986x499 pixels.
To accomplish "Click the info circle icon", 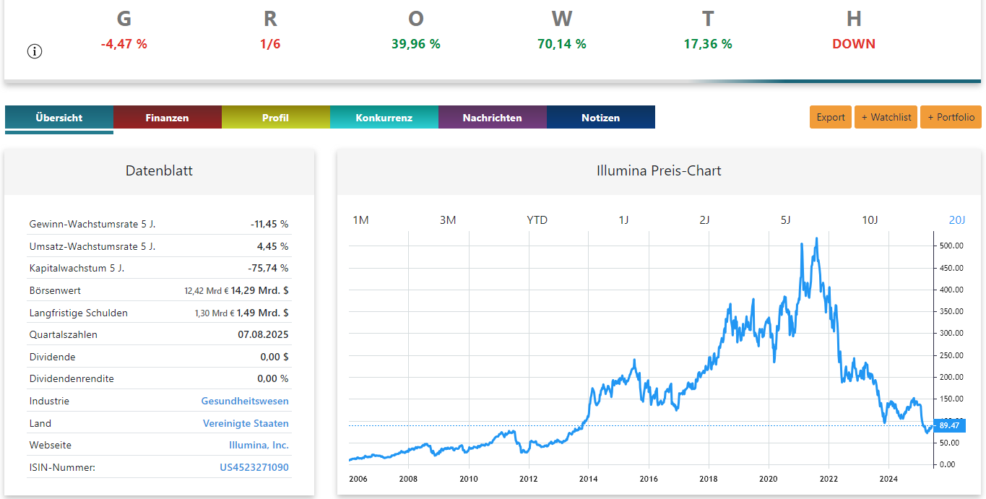I will [35, 51].
